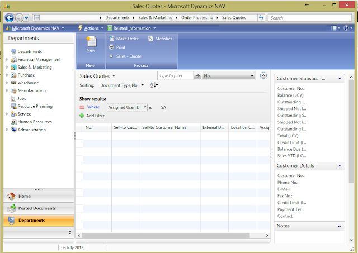
Task: Click the Sell-to Customer Name column header
Action: pyautogui.click(x=170, y=128)
